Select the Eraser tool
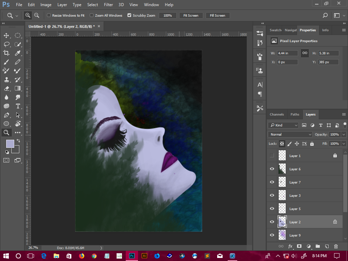 coord(7,88)
